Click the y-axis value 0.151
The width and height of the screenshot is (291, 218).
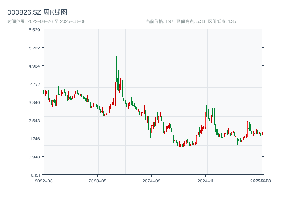coord(35,175)
